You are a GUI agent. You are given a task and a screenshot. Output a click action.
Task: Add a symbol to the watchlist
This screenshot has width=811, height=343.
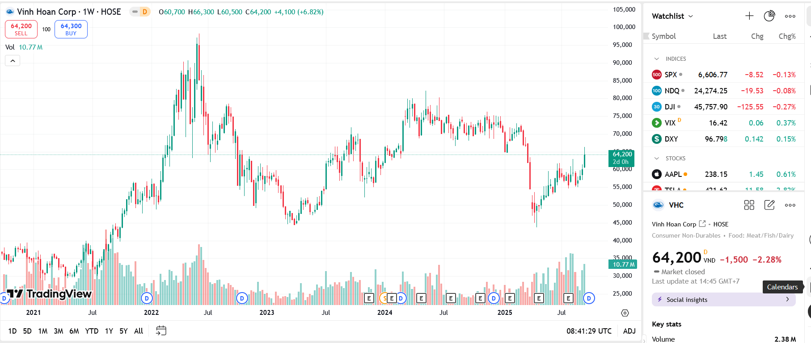pos(749,16)
